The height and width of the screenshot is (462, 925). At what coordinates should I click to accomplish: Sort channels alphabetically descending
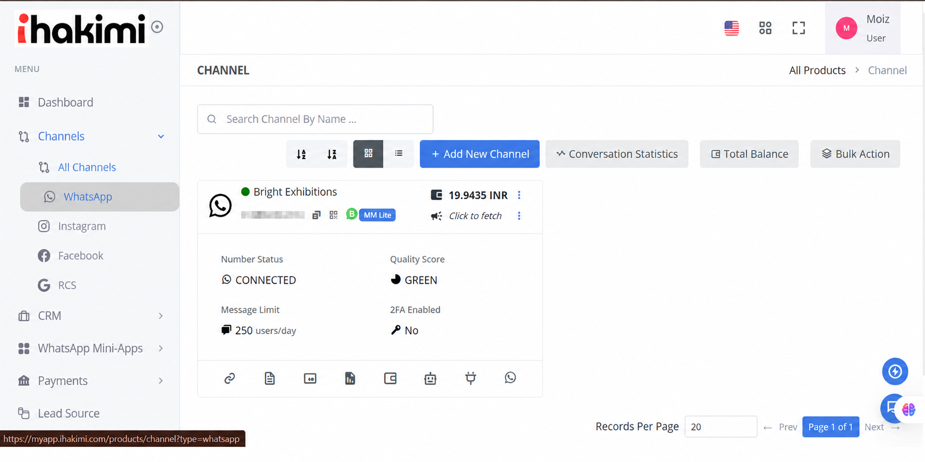[332, 154]
